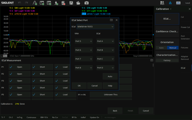Take a screenshot with the toolbar camera icon
The width and height of the screenshot is (192, 120).
(x=86, y=3)
